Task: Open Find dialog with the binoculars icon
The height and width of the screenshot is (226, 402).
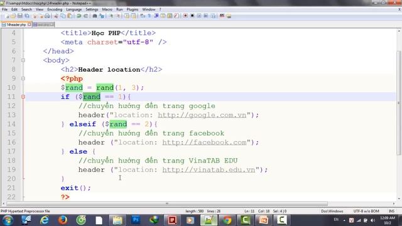Action: tap(95, 16)
